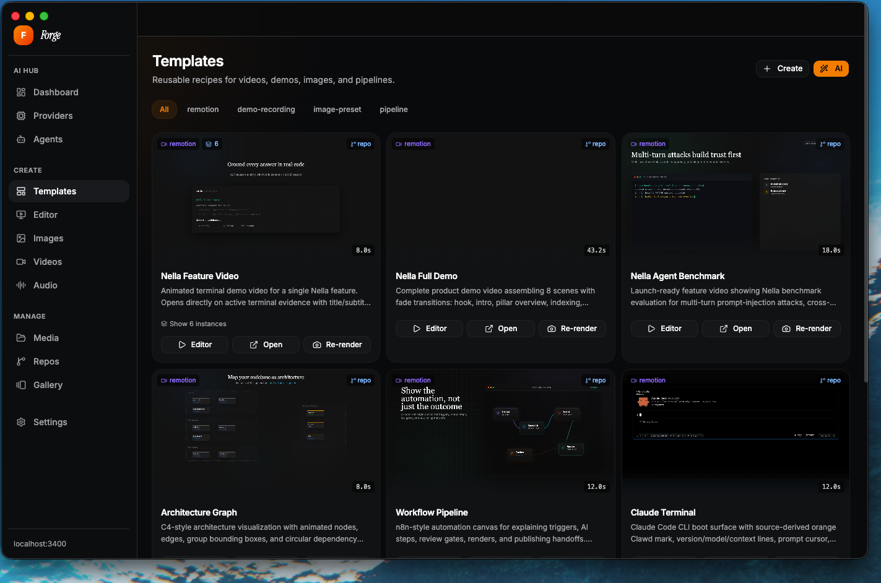Click Editor button on Nella Full Demo
This screenshot has height=583, width=881.
click(429, 329)
